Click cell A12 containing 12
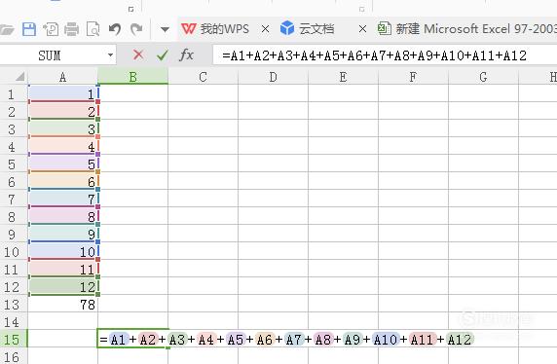Viewport: 557px width, 364px height. click(x=63, y=286)
